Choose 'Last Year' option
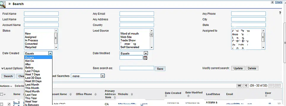The image size is (286, 106). tap(38, 95)
